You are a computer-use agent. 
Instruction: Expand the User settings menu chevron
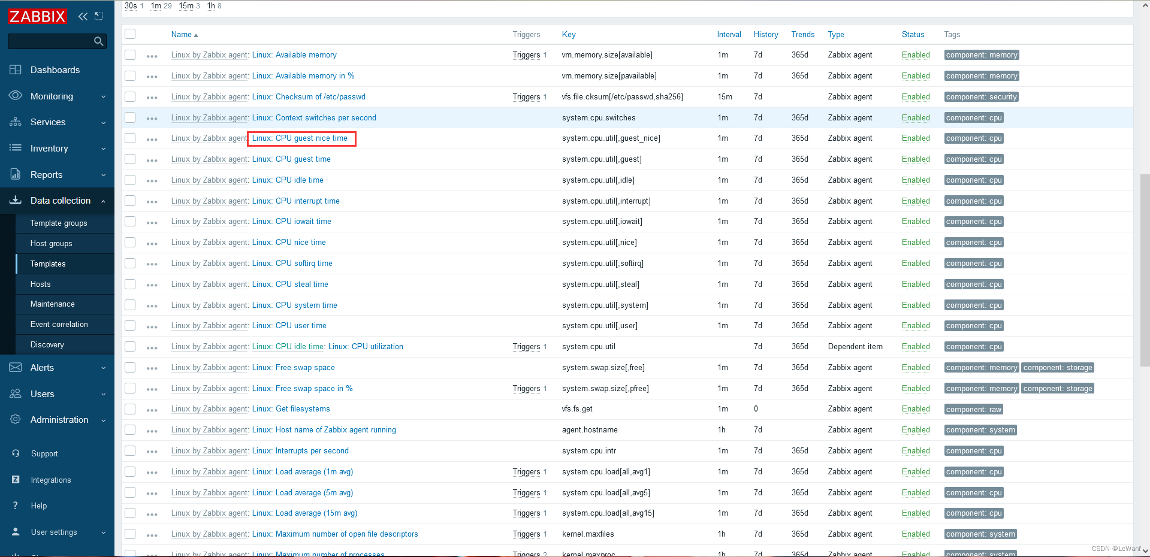coord(103,532)
